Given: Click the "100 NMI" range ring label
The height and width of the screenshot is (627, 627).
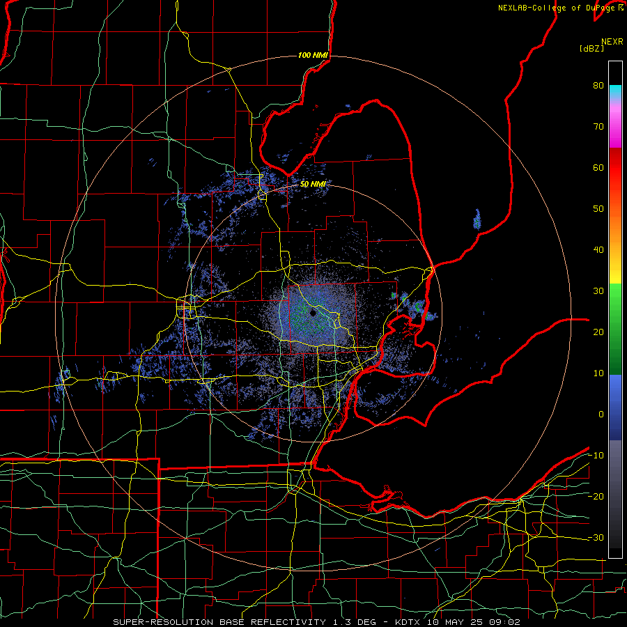Looking at the screenshot, I should (x=312, y=55).
